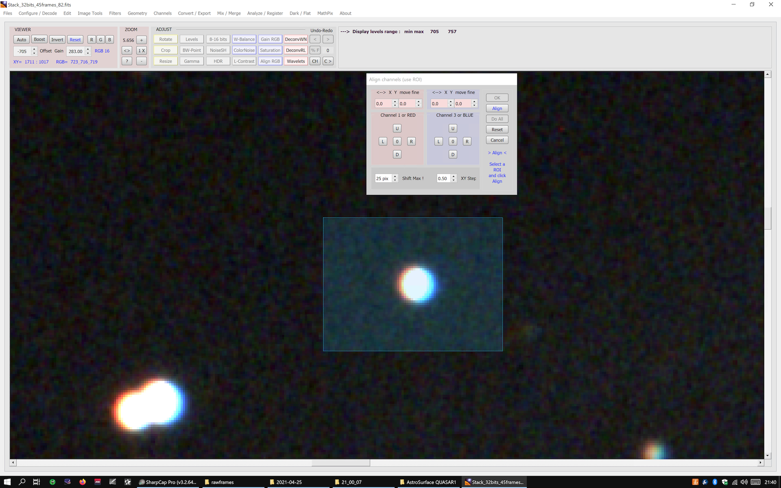Open the BW-Point adjustment
Image resolution: width=781 pixels, height=488 pixels.
[192, 50]
